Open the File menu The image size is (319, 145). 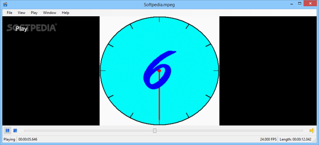[x=10, y=12]
